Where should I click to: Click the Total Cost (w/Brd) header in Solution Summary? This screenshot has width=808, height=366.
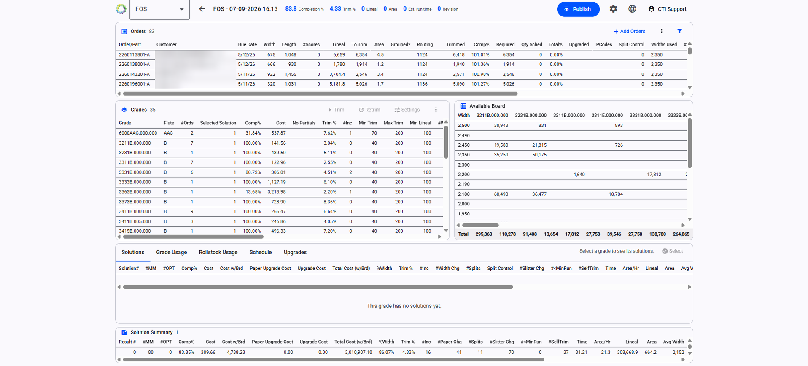[x=353, y=342]
